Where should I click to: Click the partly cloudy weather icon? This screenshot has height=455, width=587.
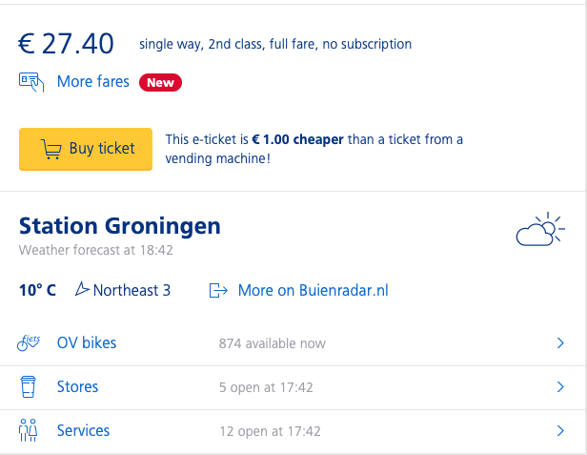pos(539,231)
